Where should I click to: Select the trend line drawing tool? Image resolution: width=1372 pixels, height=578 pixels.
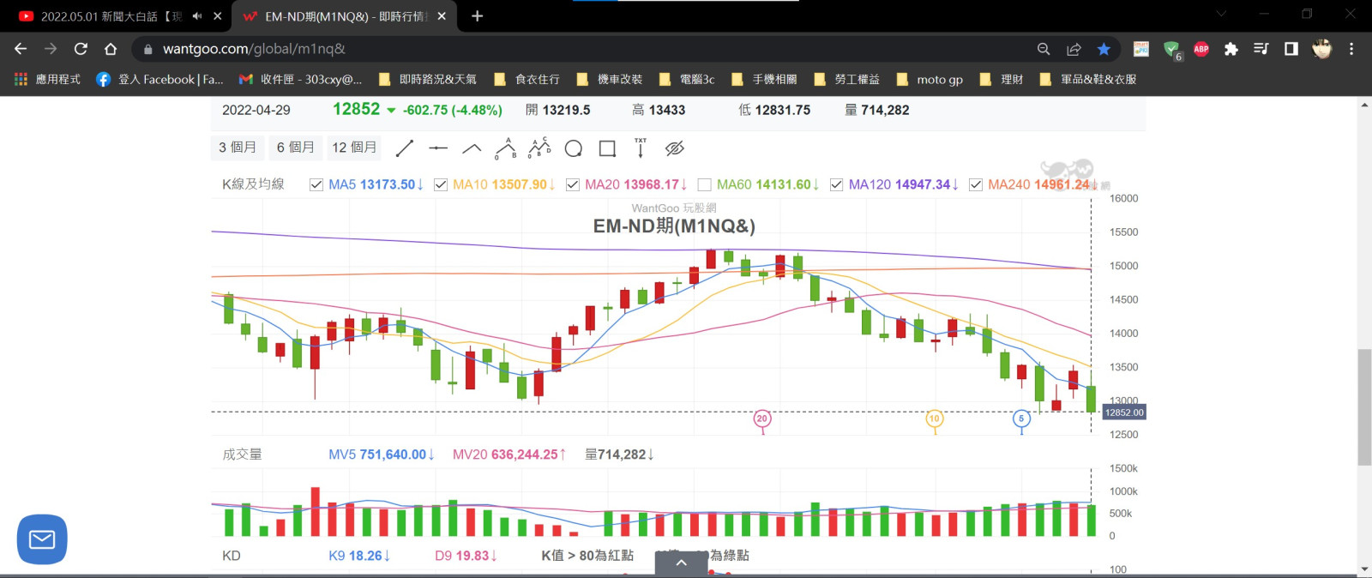pyautogui.click(x=405, y=148)
